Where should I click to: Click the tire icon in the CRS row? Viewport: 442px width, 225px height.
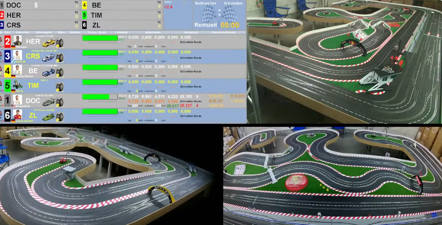(x=60, y=58)
